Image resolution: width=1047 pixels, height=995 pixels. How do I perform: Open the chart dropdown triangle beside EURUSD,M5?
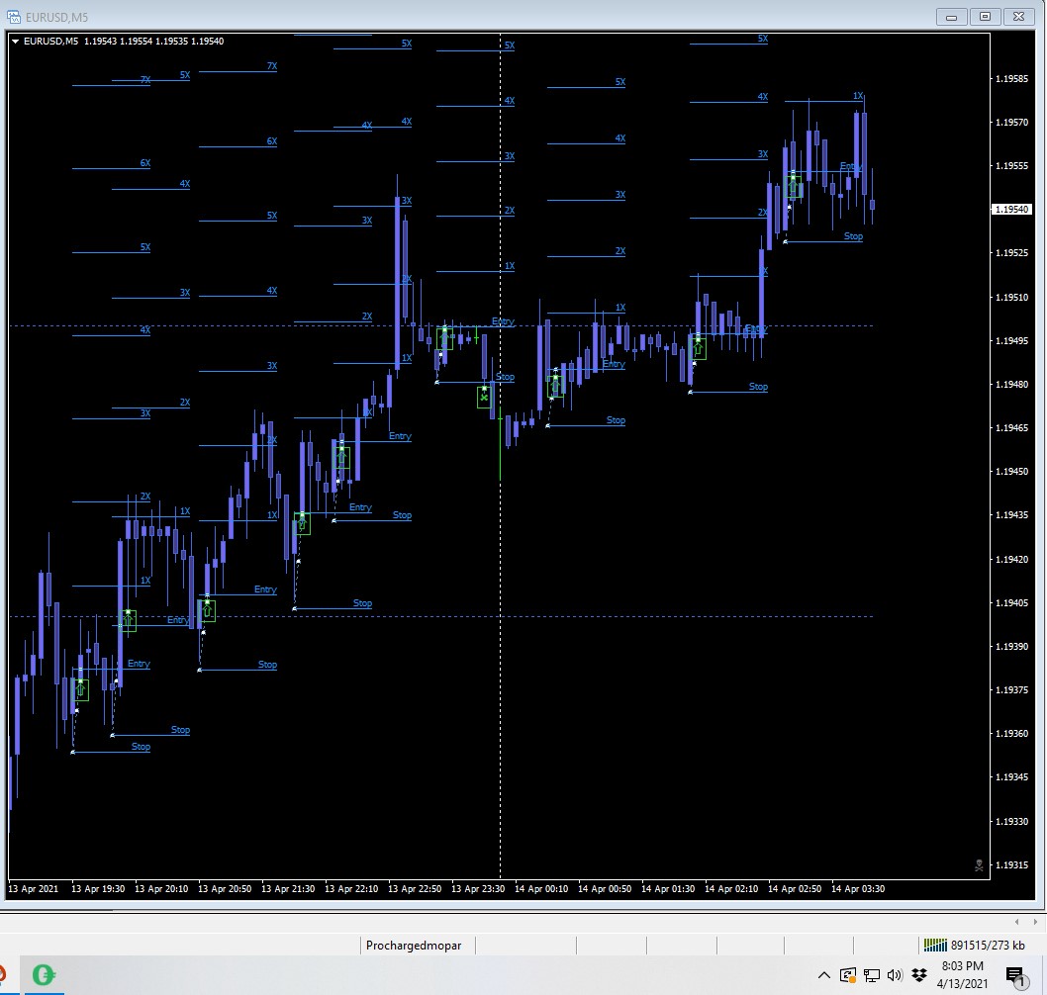[15, 42]
